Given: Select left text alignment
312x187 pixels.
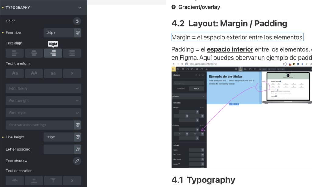Looking at the screenshot, I should 15,53.
